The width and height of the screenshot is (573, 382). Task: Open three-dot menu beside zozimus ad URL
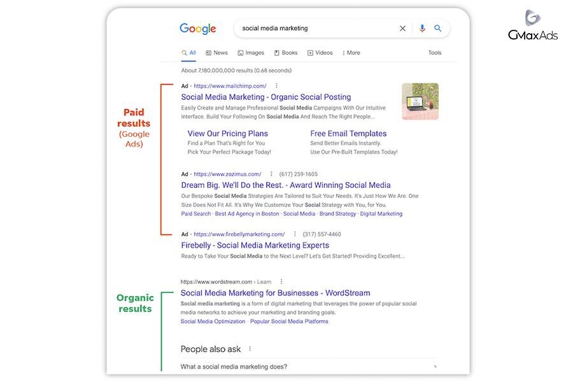coord(271,174)
